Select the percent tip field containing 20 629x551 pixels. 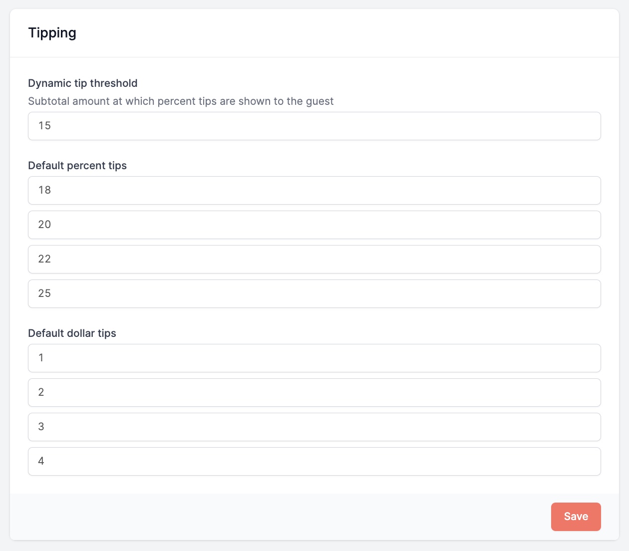tap(314, 225)
